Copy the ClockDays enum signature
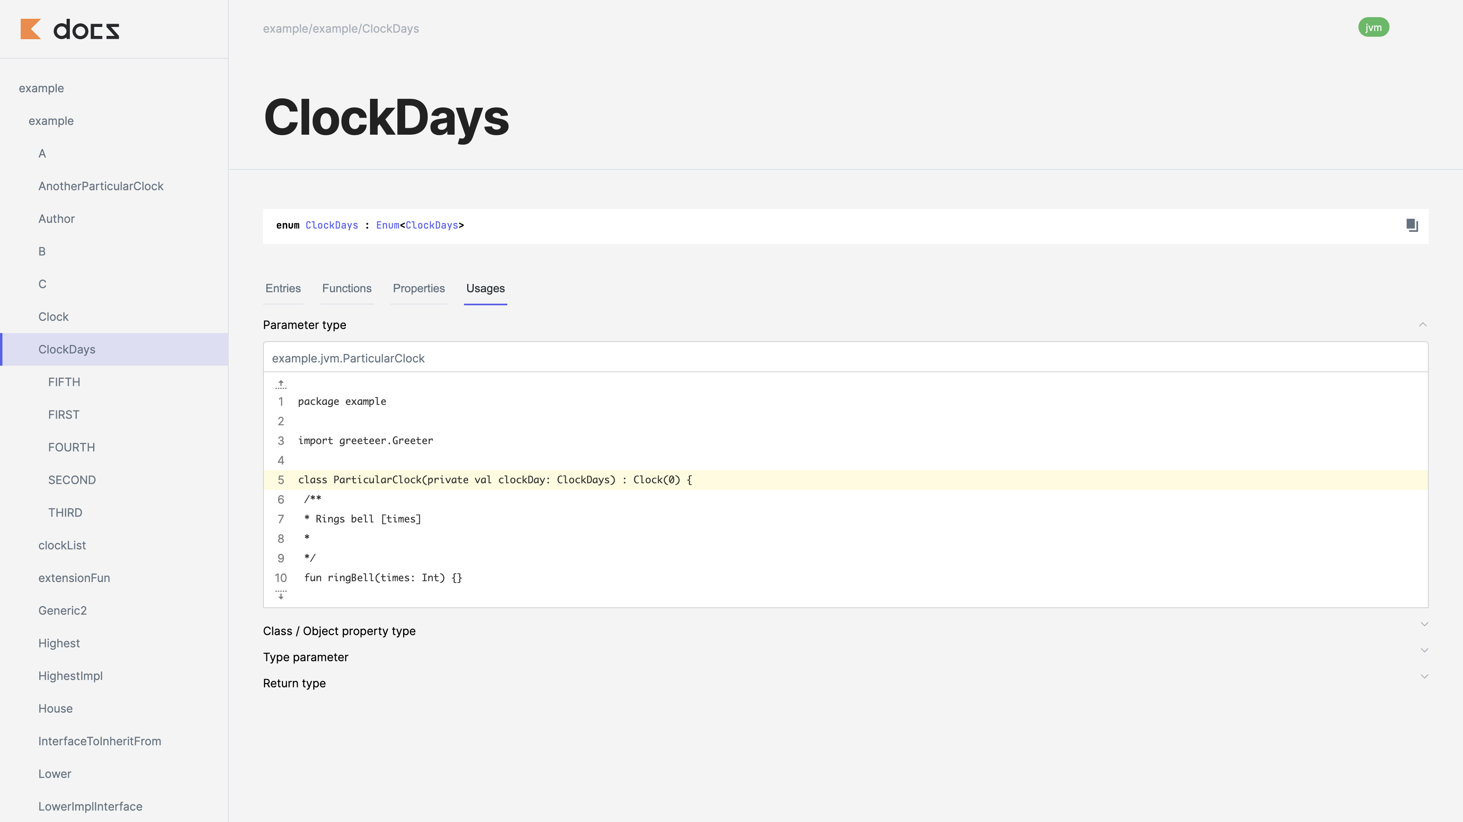This screenshot has height=822, width=1463. click(1412, 225)
